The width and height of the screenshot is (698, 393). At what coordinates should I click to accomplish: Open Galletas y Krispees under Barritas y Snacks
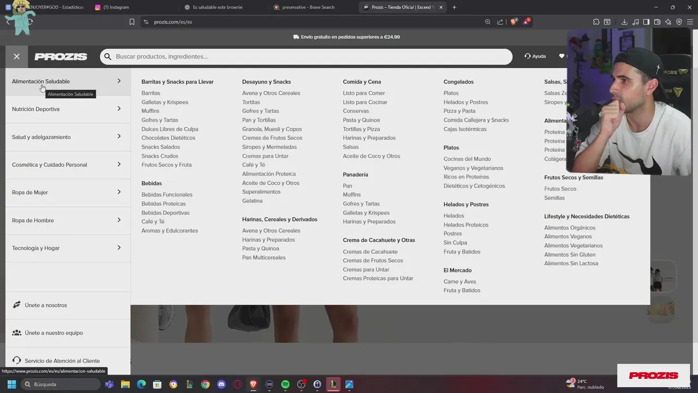click(x=165, y=102)
